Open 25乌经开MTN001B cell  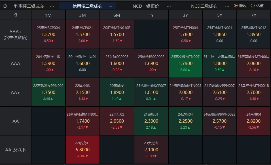point(254,92)
